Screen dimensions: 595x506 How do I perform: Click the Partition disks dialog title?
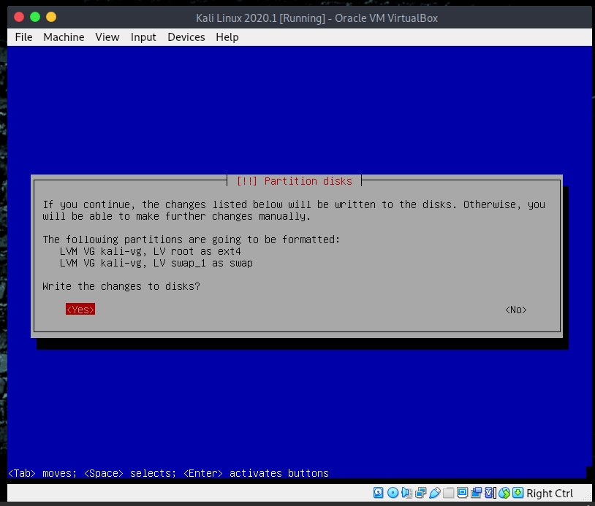(x=294, y=181)
